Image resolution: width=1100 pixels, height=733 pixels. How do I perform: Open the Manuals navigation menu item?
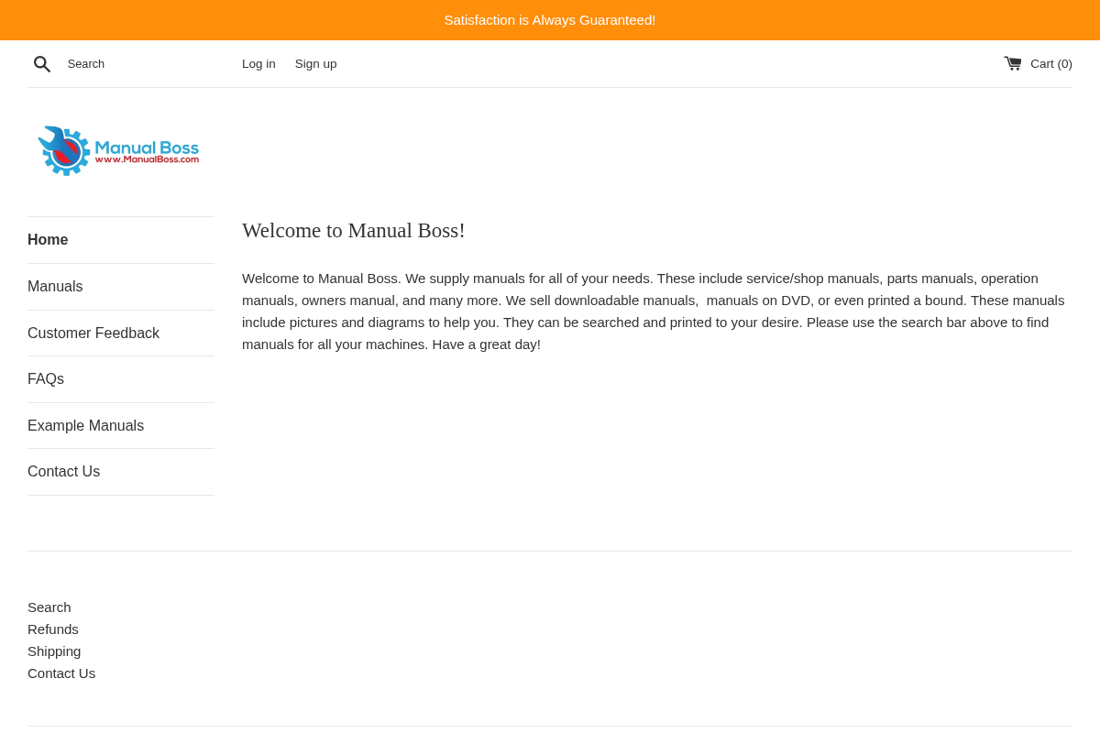coord(55,286)
